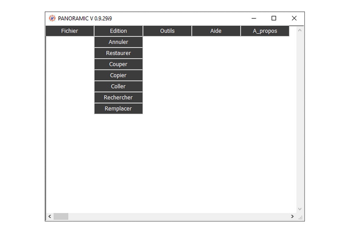This screenshot has width=350, height=233.
Task: Choose the Copier option
Action: [x=118, y=75]
